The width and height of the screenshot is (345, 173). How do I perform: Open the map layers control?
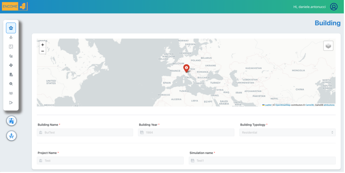click(x=328, y=46)
